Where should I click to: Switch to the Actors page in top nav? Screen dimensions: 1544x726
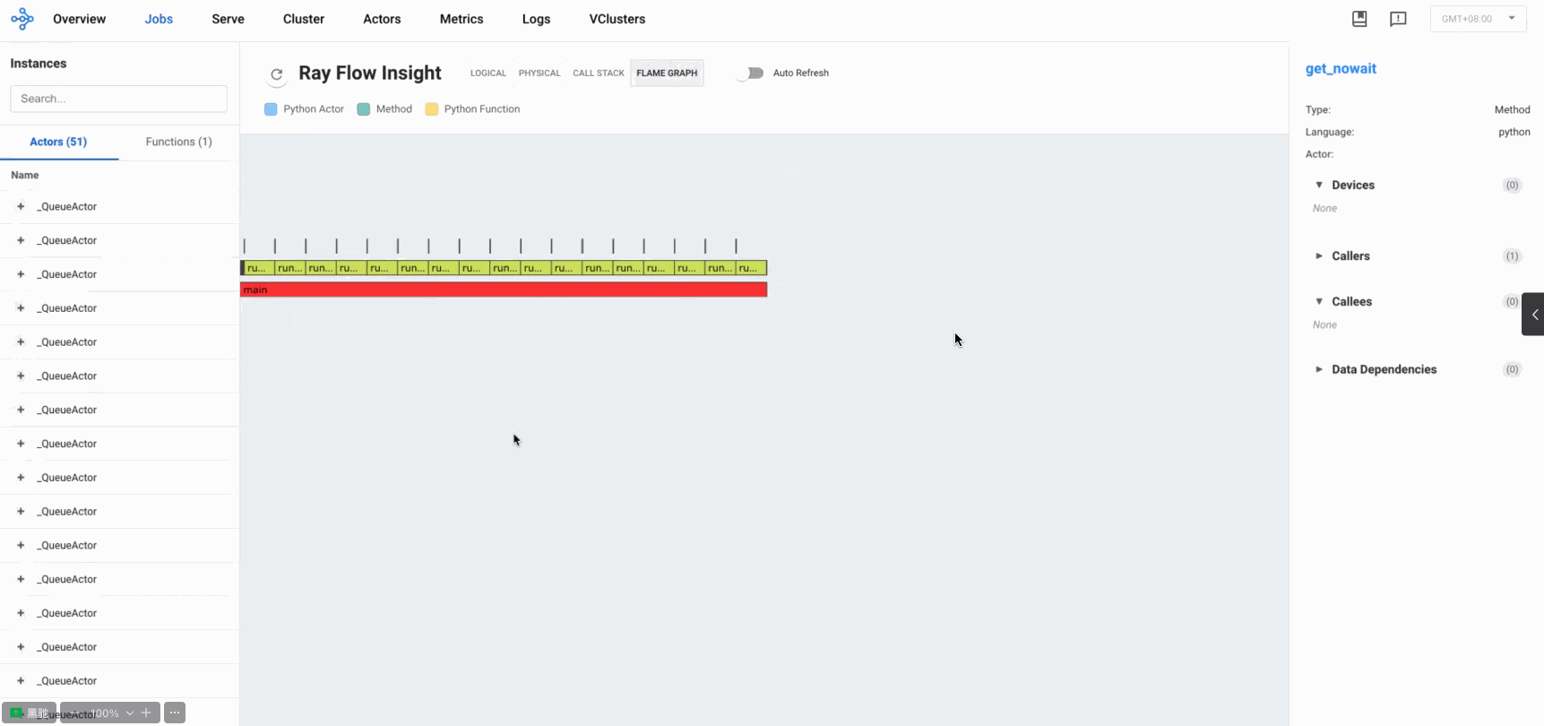click(x=382, y=19)
